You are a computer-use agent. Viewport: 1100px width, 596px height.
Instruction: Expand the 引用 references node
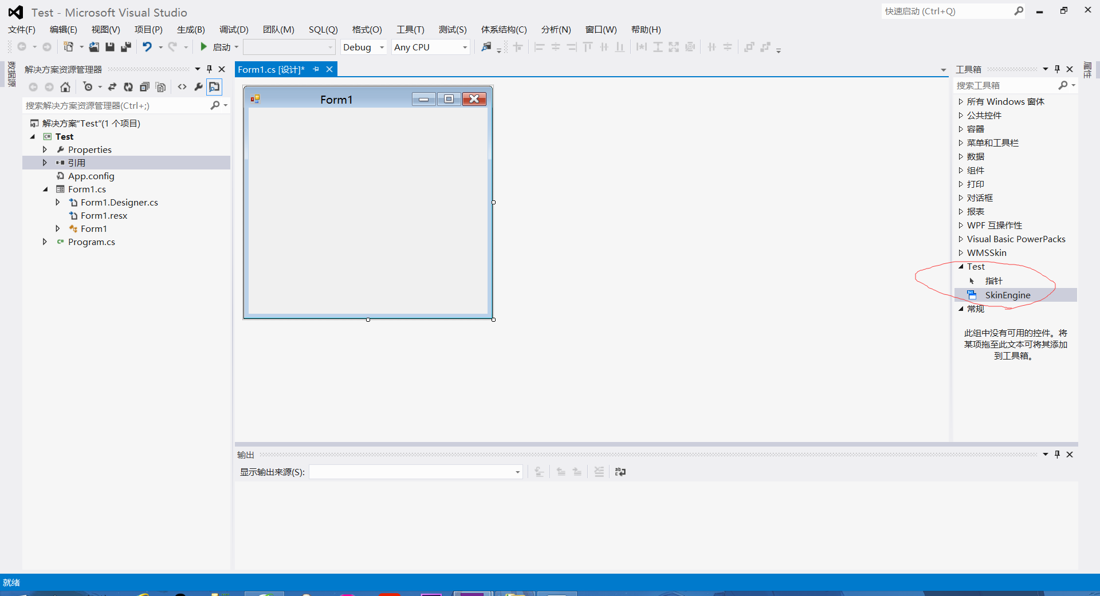[x=45, y=163]
